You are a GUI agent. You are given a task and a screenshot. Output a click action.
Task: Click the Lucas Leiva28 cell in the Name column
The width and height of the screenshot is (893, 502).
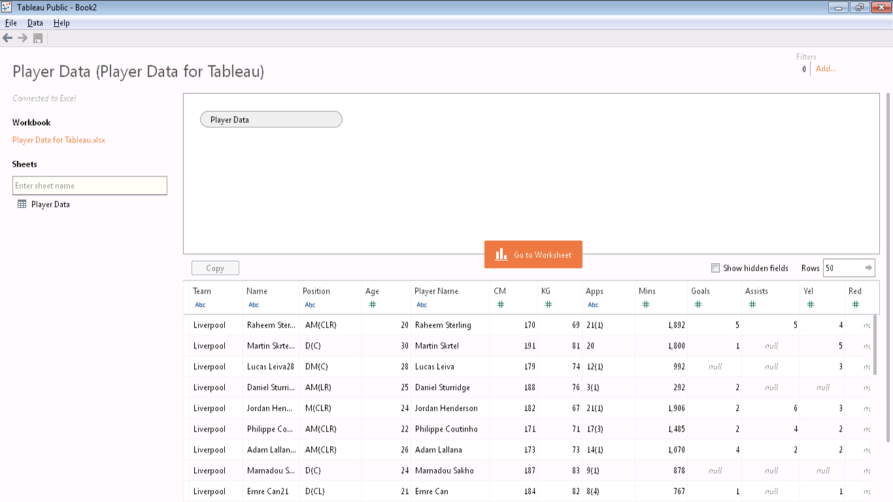point(271,367)
